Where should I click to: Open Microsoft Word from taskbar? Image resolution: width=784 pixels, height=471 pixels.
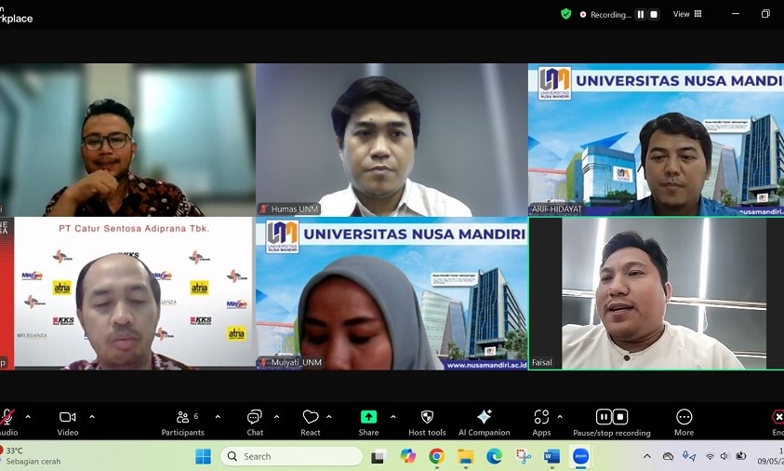(552, 456)
